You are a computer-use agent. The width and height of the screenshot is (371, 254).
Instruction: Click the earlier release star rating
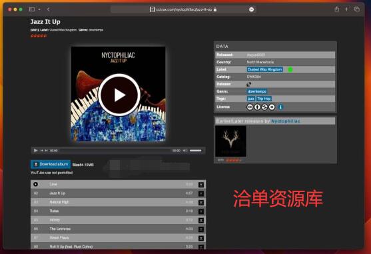click(x=233, y=160)
